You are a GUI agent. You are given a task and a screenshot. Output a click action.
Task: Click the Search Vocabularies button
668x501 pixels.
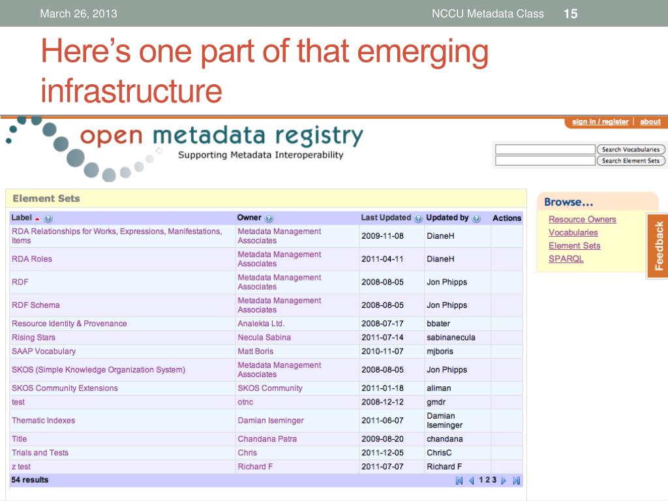tap(631, 149)
